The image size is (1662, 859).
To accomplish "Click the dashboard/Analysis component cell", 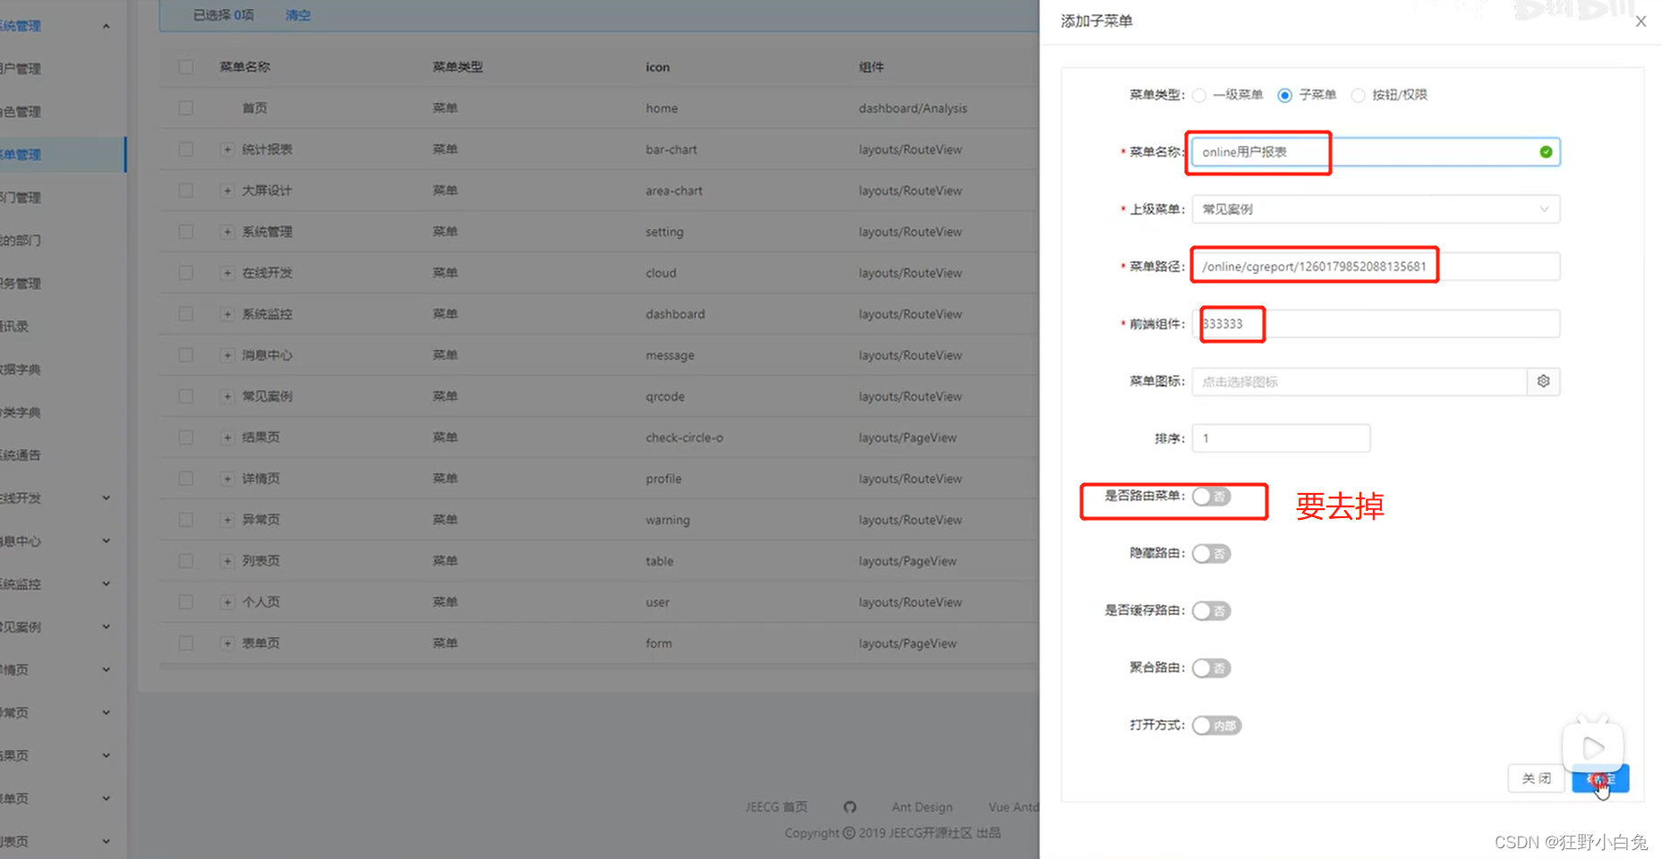I will click(913, 108).
